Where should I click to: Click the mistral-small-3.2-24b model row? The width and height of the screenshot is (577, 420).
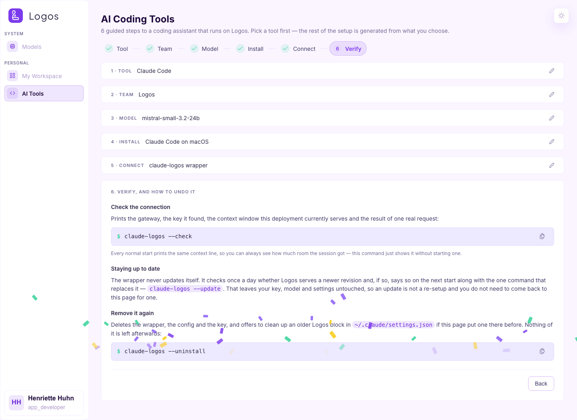click(x=333, y=118)
